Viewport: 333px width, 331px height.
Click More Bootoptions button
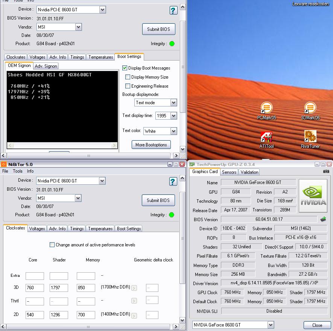click(x=151, y=144)
